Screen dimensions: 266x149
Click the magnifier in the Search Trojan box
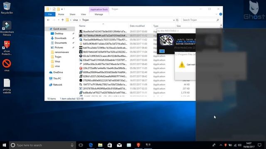point(218,20)
